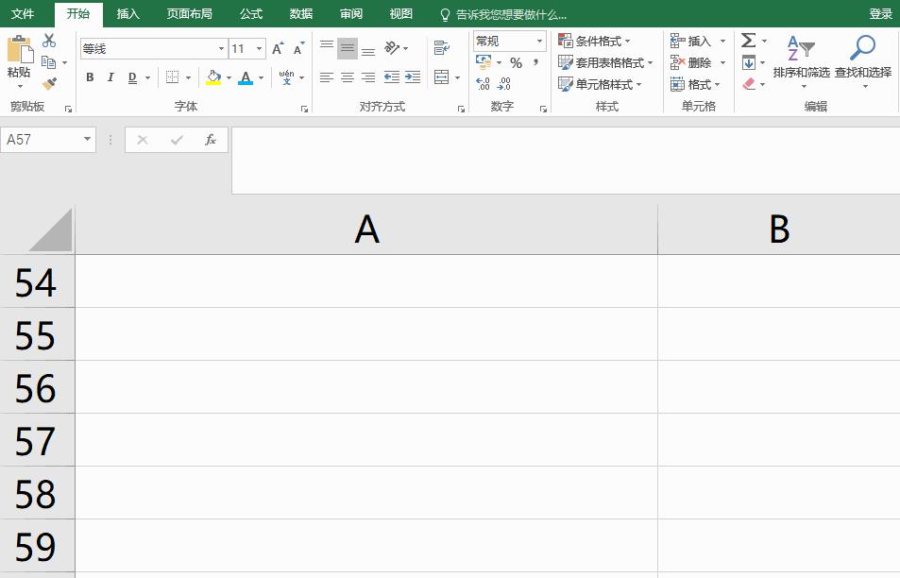
Task: Click the 登录 sign-in link
Action: pos(880,14)
